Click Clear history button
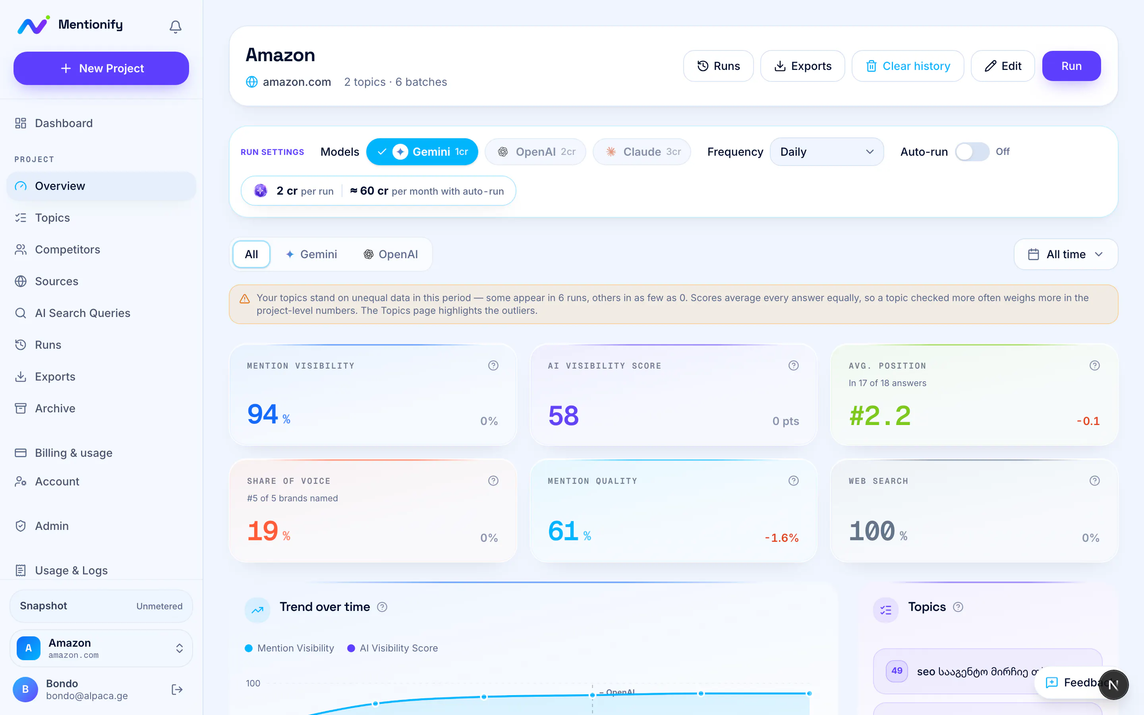Screen dimensions: 1144x715 coord(908,66)
